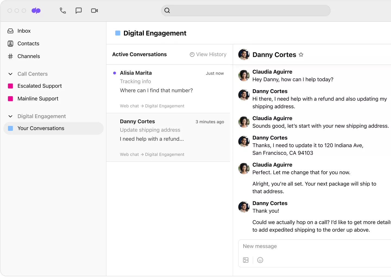Viewport: 391px width, 277px height.
Task: Open the emoji picker
Action: [260, 260]
